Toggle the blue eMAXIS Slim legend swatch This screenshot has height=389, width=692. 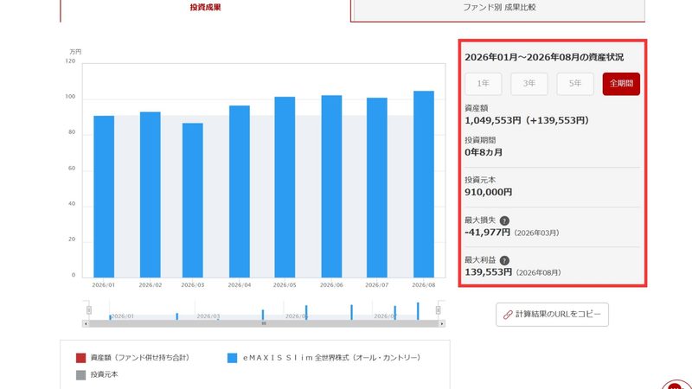coord(232,358)
